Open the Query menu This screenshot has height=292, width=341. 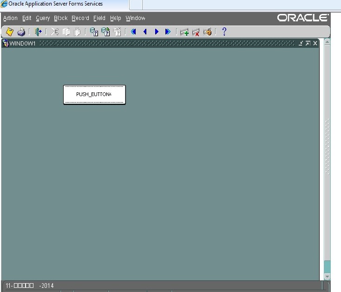pos(43,18)
